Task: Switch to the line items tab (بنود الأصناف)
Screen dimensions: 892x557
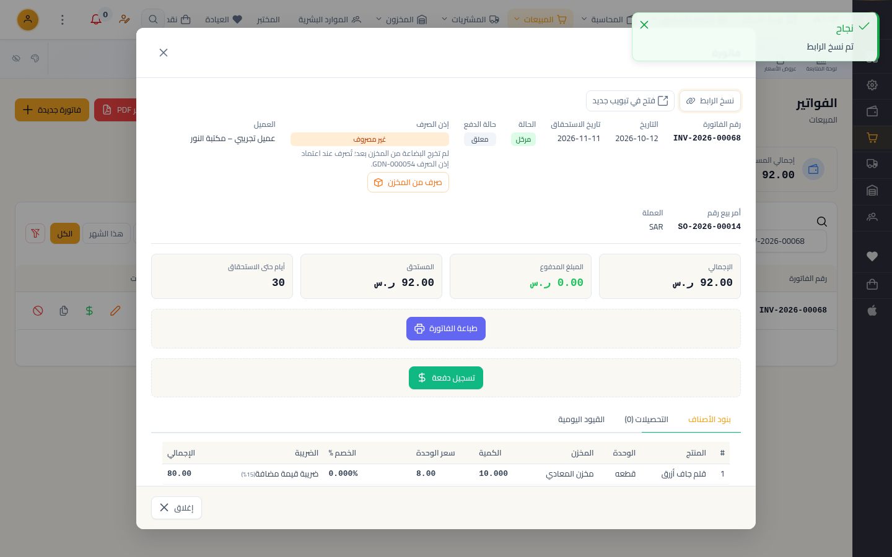Action: tap(709, 419)
